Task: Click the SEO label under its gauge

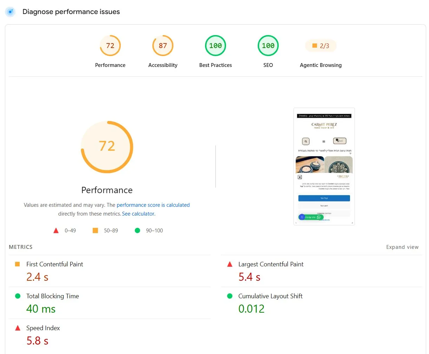Action: pyautogui.click(x=268, y=65)
